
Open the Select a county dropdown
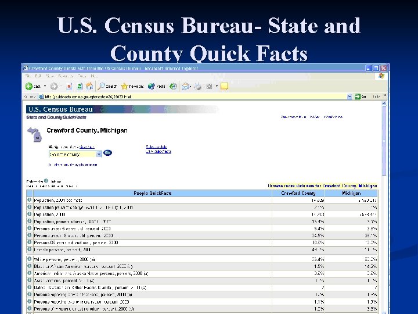[75, 154]
